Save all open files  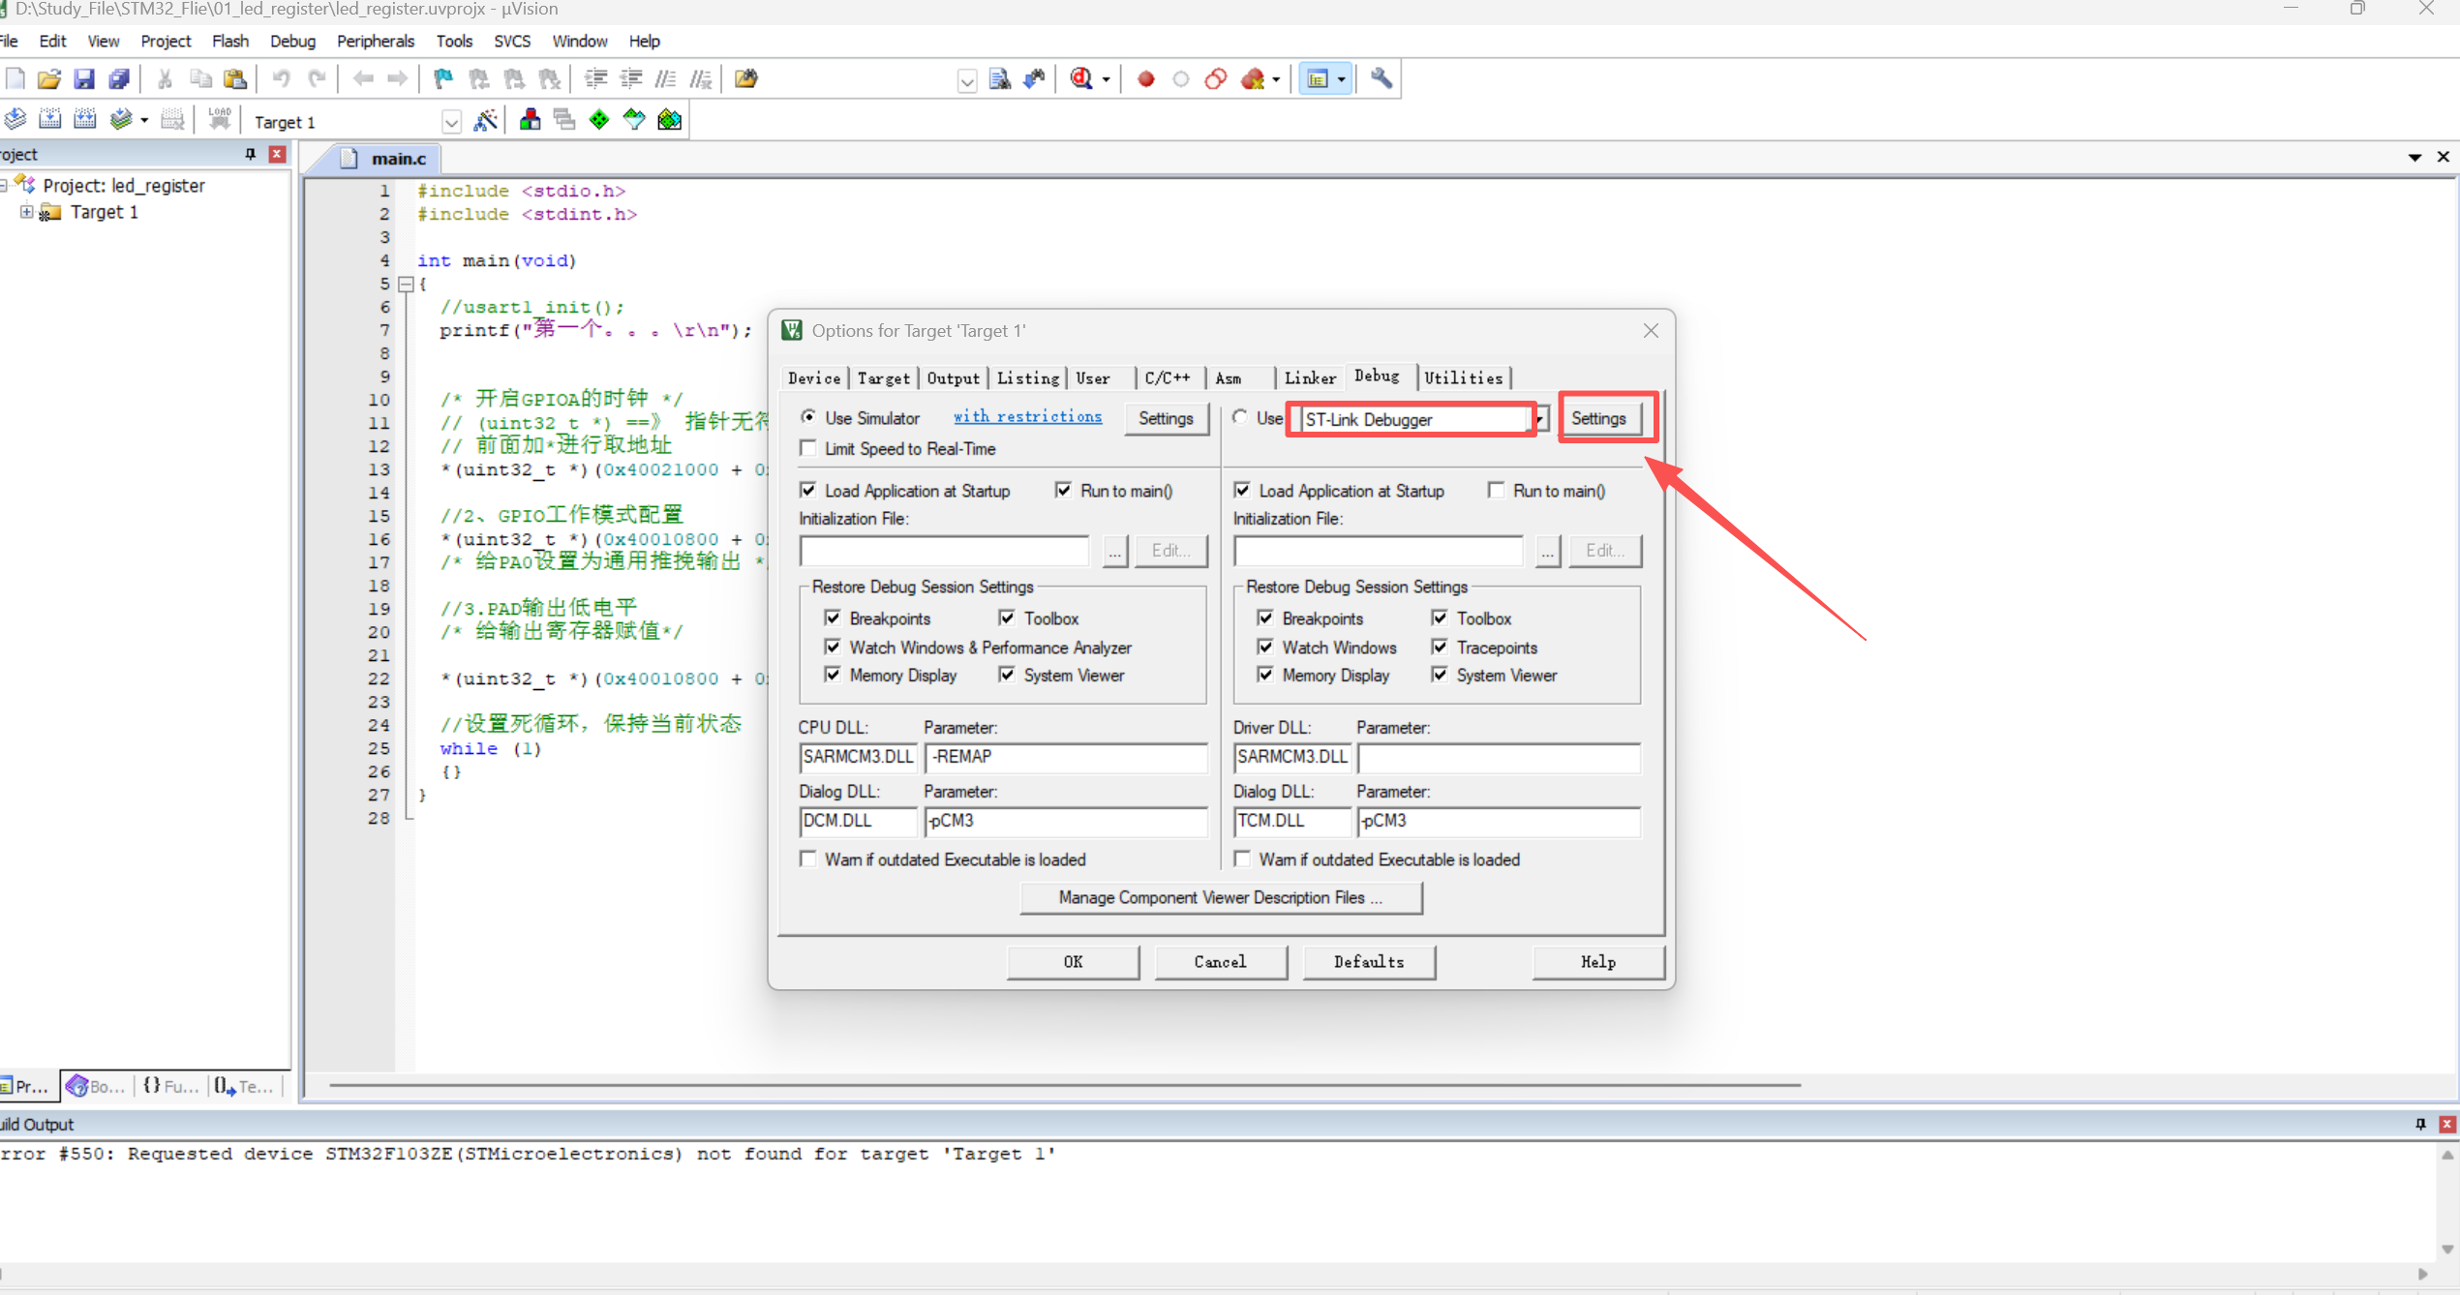(118, 78)
